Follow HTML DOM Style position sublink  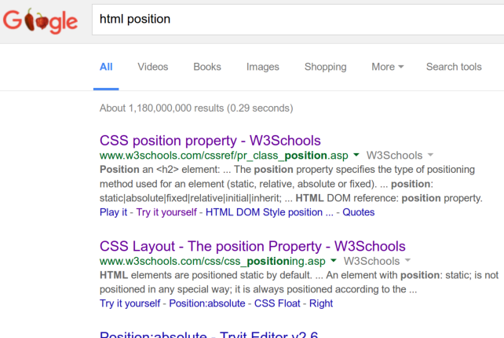(269, 212)
